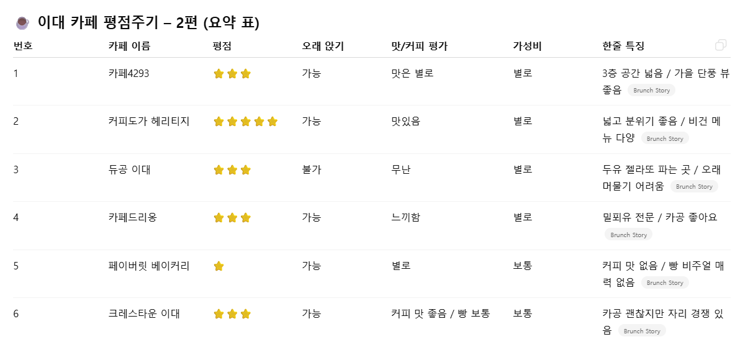Click the coffee cup emoji in title
The image size is (753, 347).
click(22, 23)
